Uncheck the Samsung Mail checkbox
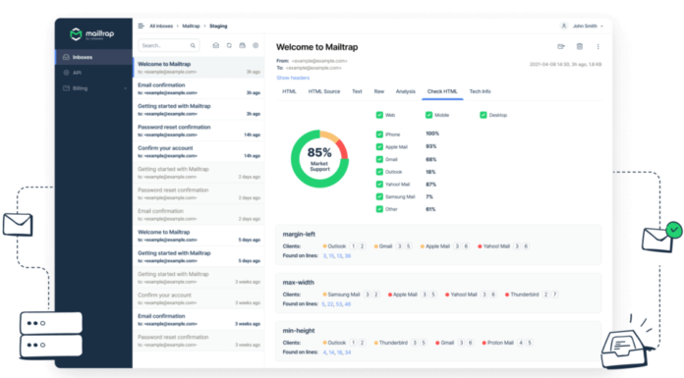This screenshot has width=684, height=378. pos(379,196)
